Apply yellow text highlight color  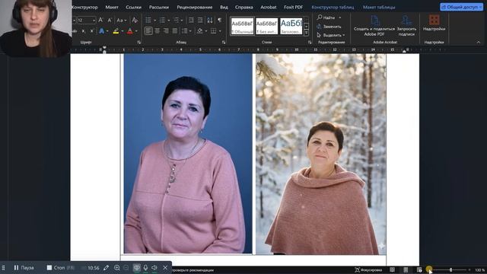coord(116,31)
